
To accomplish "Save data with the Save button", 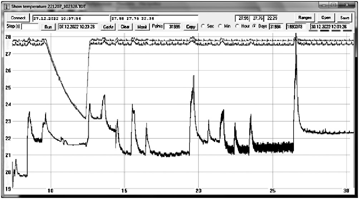I will pos(345,18).
